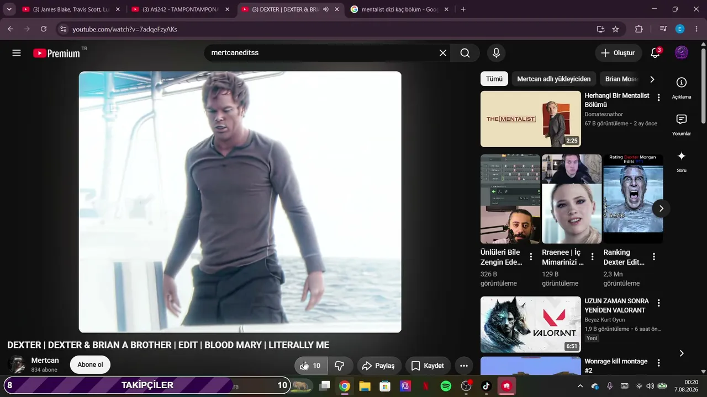Click the Dexter video player
Screen dimensions: 707x397
(x=240, y=202)
